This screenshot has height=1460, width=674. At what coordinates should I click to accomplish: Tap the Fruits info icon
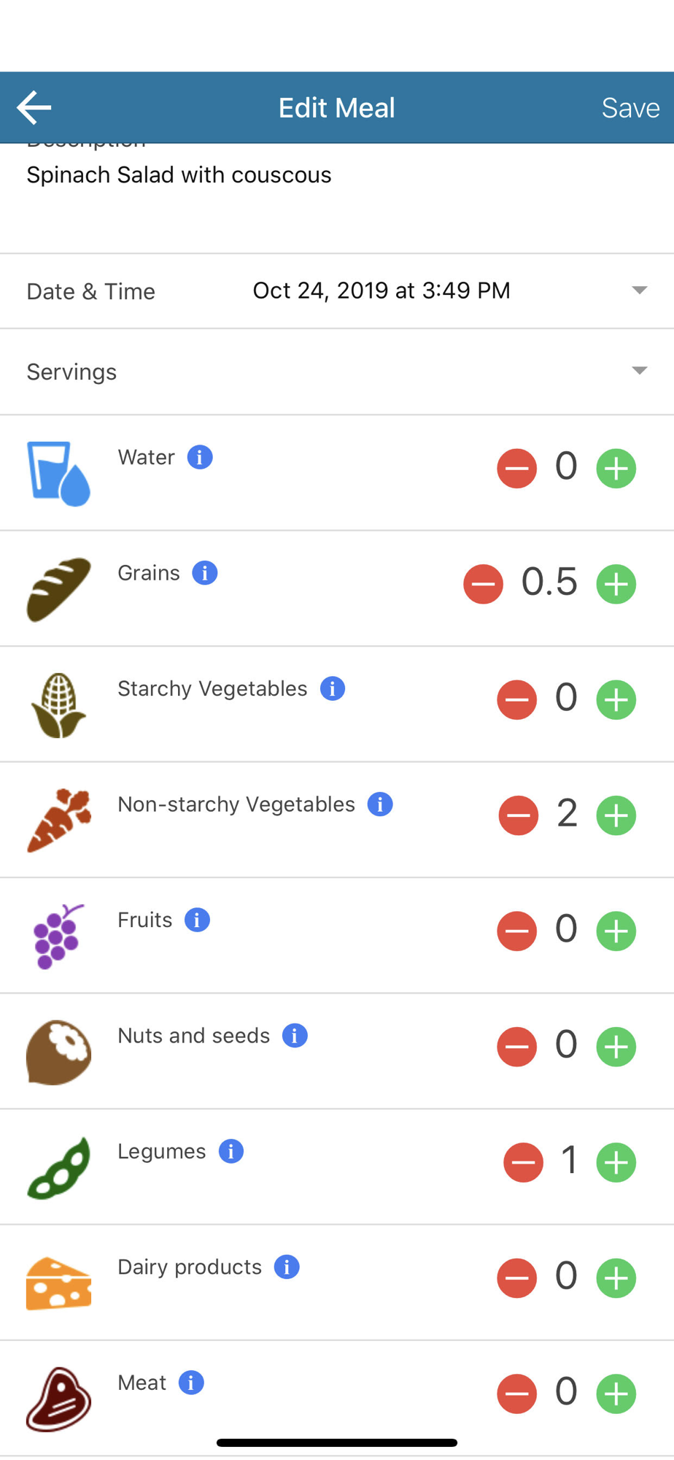(197, 920)
